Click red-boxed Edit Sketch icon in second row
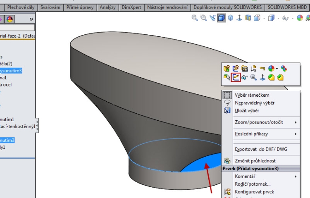The image size is (310, 198). (236, 77)
